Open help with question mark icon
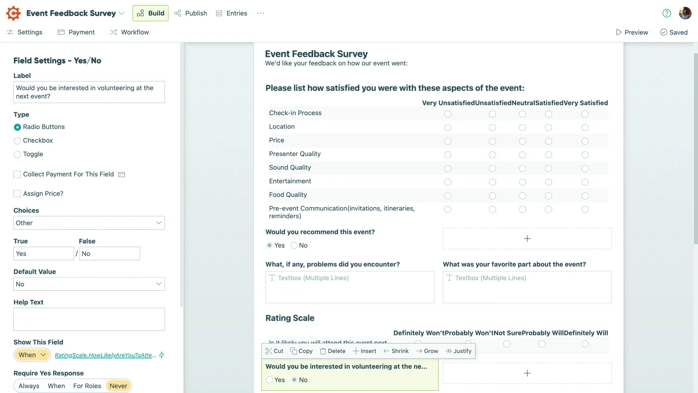This screenshot has width=698, height=393. click(666, 13)
